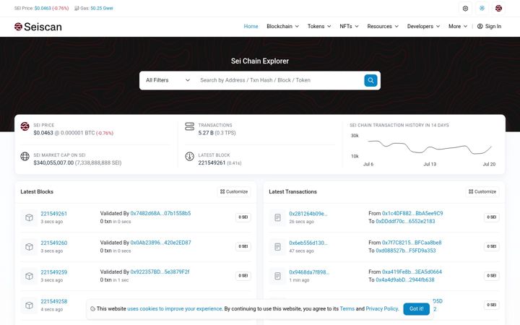The image size is (520, 325).
Task: Open sender address 0x7f7C8215...BFCaa8be8
Action: coord(412,243)
